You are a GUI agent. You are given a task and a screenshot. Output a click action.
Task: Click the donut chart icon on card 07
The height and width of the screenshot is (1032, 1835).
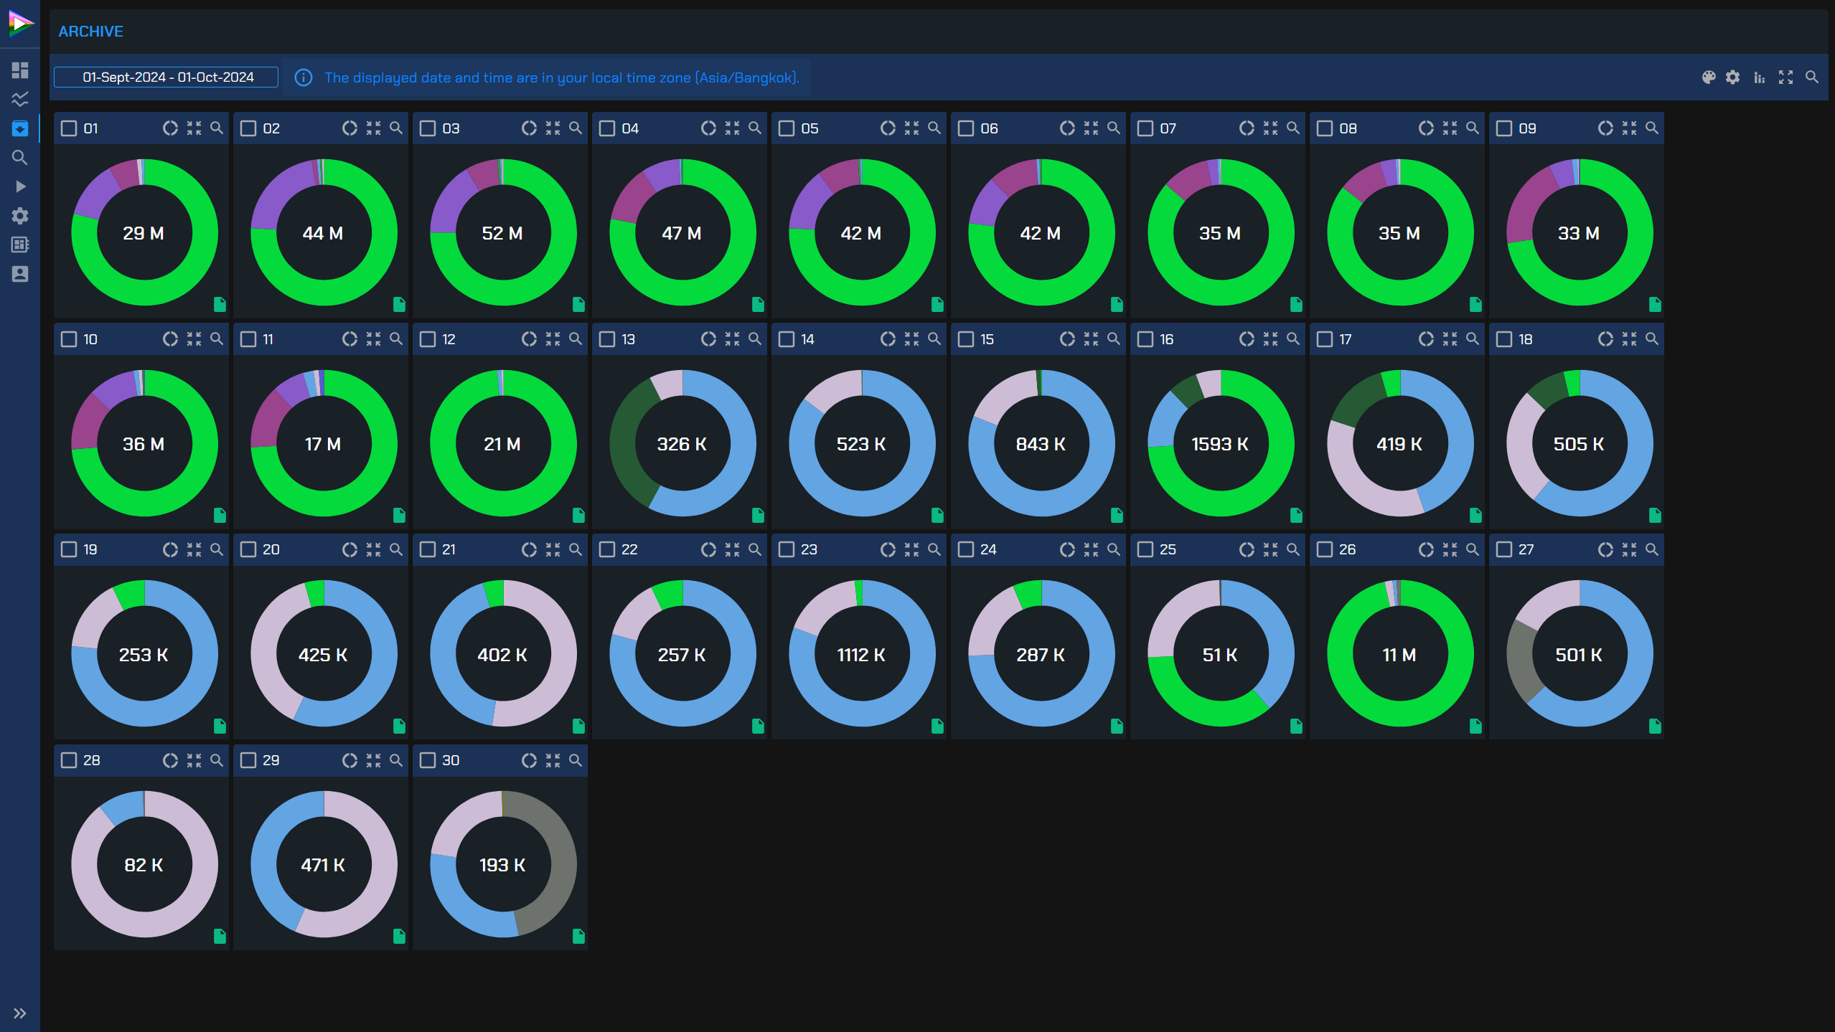point(1247,128)
